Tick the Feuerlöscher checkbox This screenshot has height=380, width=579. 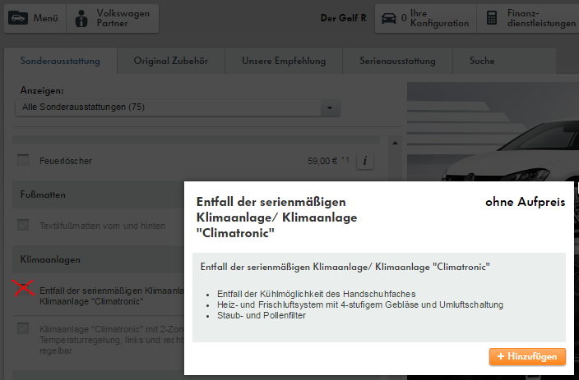(x=23, y=161)
